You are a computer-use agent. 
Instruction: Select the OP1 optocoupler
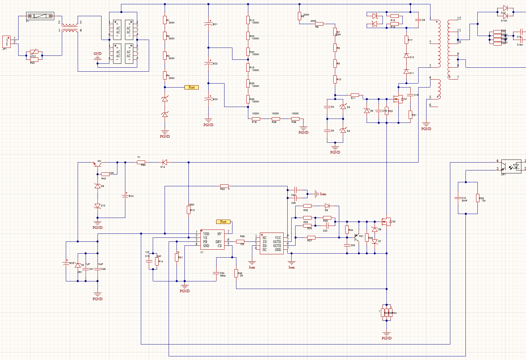[x=511, y=166]
